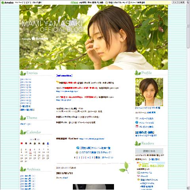The image size is (190, 190).
Task: Click the scrollbar up arrow
Action: 188,2
